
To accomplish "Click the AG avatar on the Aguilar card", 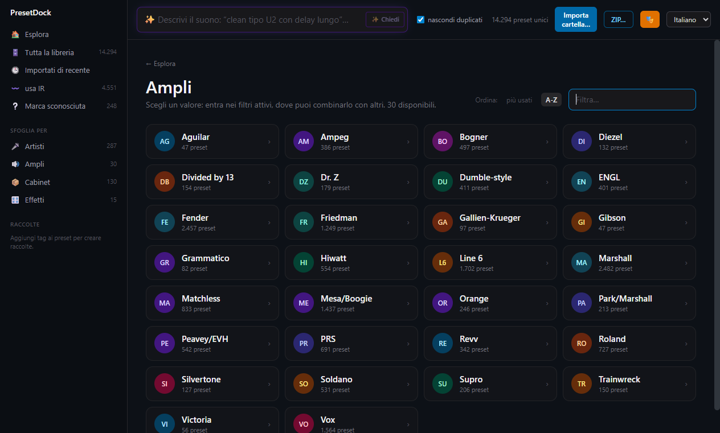I will click(x=165, y=142).
